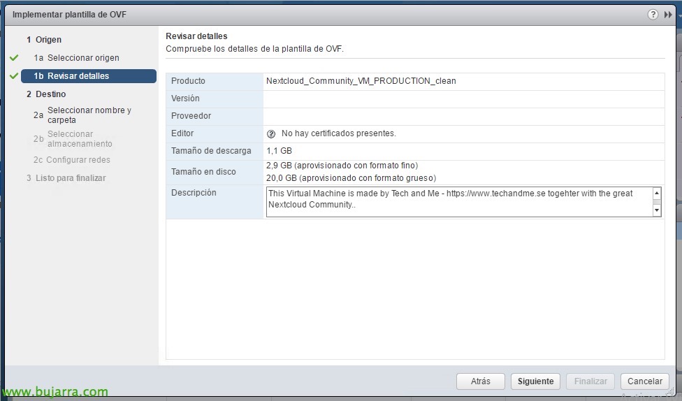Image resolution: width=682 pixels, height=401 pixels.
Task: Click the 2 Destino section heading
Action: pos(46,94)
